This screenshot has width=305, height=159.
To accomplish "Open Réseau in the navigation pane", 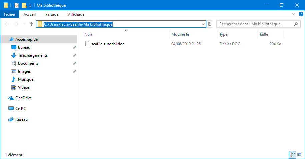I will 21,119.
